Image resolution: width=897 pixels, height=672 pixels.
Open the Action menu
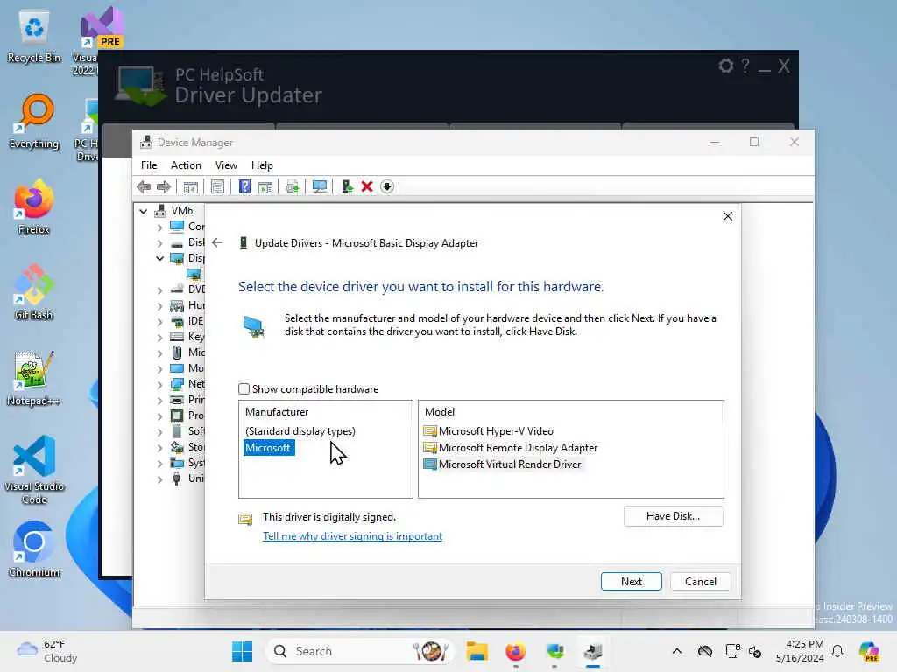(x=186, y=165)
